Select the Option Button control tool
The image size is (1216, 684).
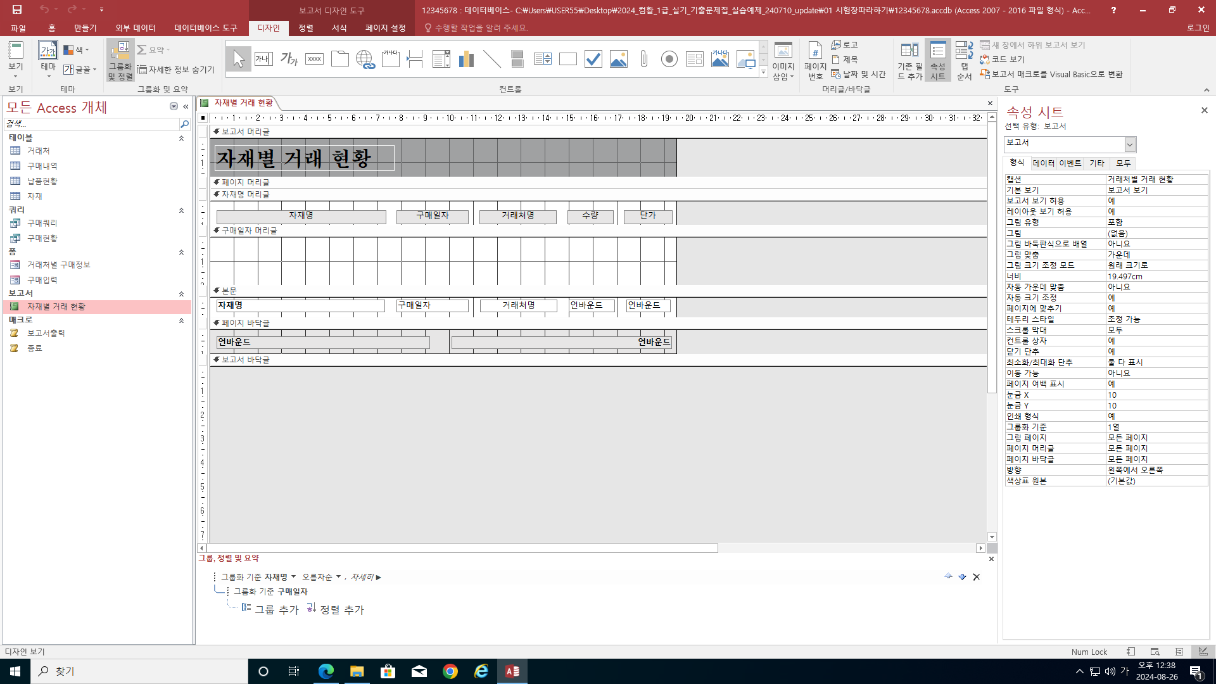(669, 59)
